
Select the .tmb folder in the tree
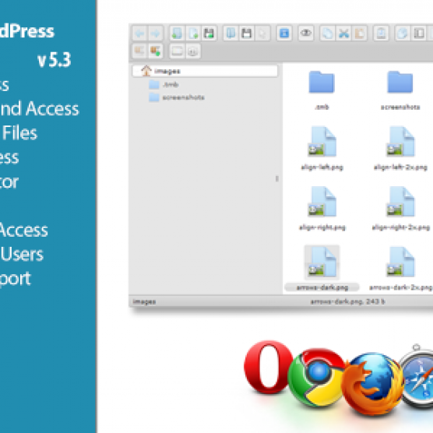point(164,84)
